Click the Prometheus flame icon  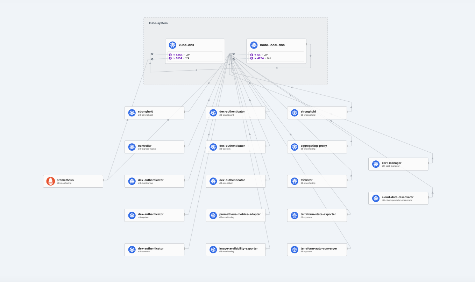[51, 181]
